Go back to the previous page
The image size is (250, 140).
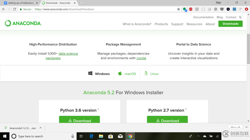tap(3, 9)
